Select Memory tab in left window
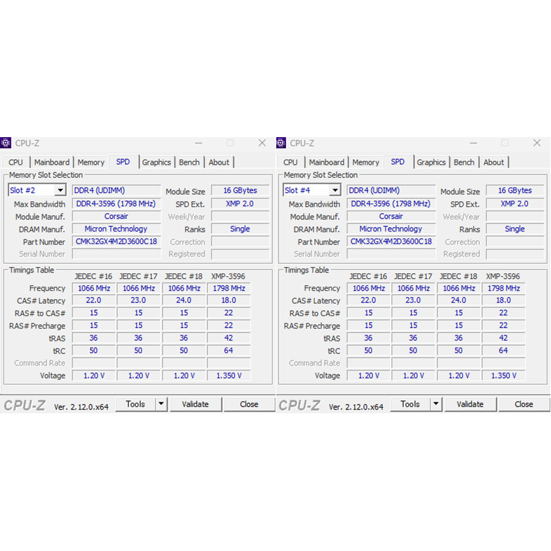Viewport: 551px width, 551px height. pos(91,162)
